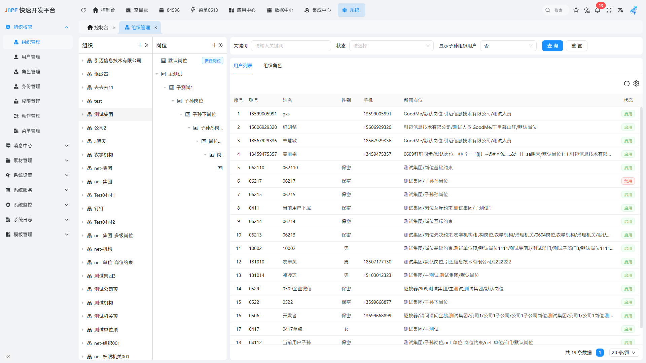Open the search box in top bar
This screenshot has height=363, width=646.
coord(555,10)
